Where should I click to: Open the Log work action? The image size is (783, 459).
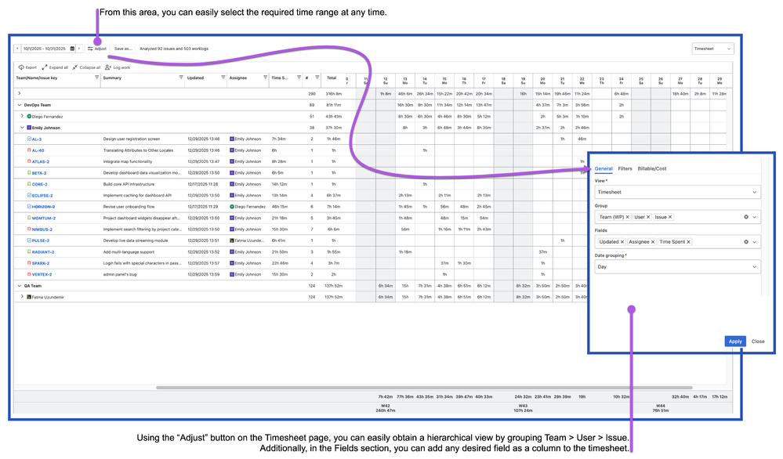[118, 67]
